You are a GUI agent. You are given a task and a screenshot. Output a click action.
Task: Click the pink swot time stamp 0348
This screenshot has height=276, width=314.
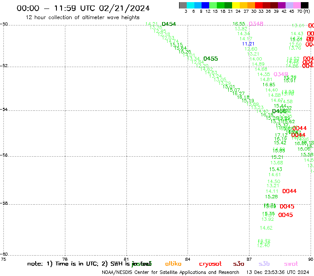coord(256,24)
